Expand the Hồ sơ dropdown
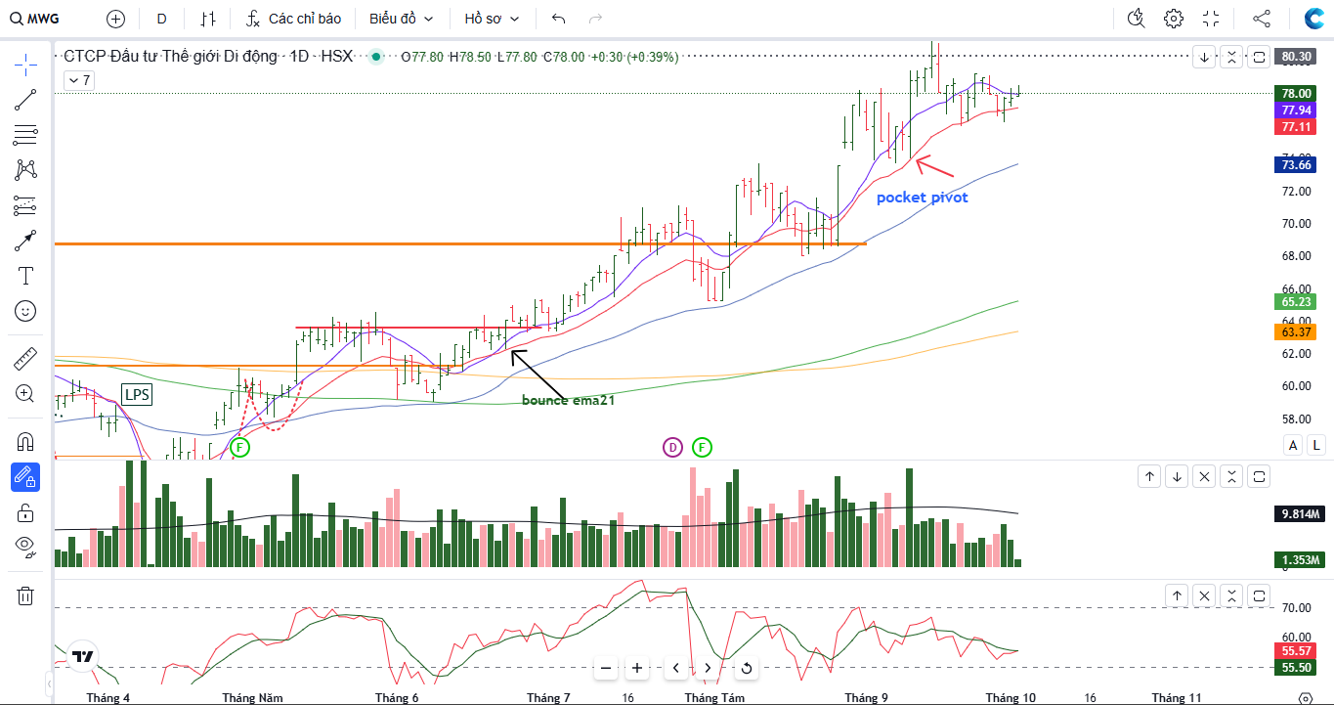1334x705 pixels. click(x=492, y=19)
